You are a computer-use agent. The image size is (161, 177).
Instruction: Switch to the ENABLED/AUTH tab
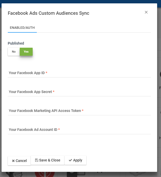(22, 28)
